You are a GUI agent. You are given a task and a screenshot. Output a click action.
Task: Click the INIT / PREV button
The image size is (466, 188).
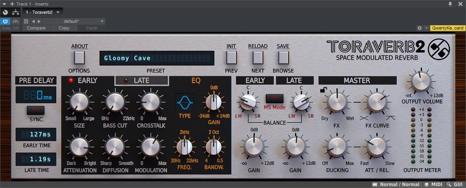coord(231,57)
